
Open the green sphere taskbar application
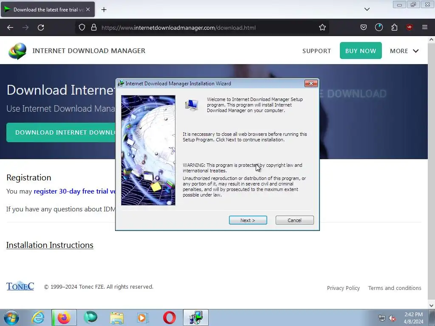[90, 318]
